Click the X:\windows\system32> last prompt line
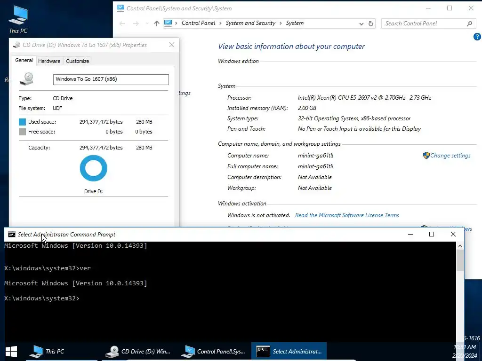Image resolution: width=482 pixels, height=361 pixels. click(42, 298)
